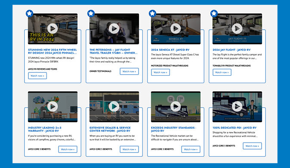Click Watch now on the Dealer & Service Center card
Viewport: 290px width, 168px height.
(129, 149)
